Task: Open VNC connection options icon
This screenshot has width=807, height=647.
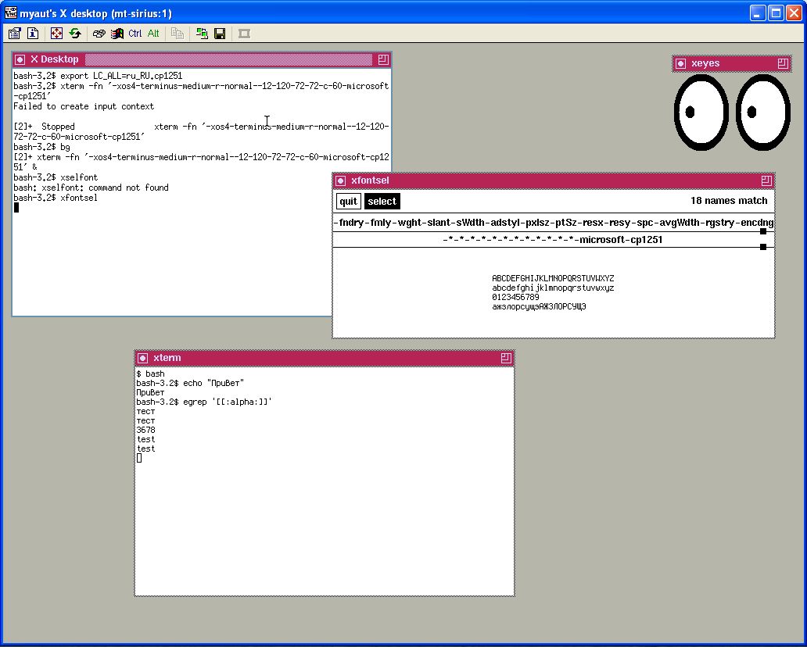Action: (x=14, y=34)
